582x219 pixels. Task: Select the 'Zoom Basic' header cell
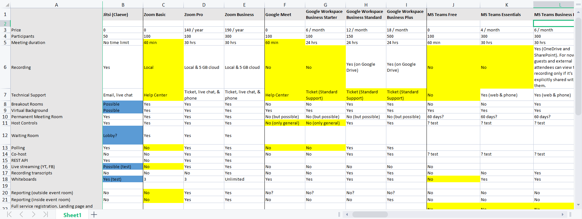click(163, 14)
